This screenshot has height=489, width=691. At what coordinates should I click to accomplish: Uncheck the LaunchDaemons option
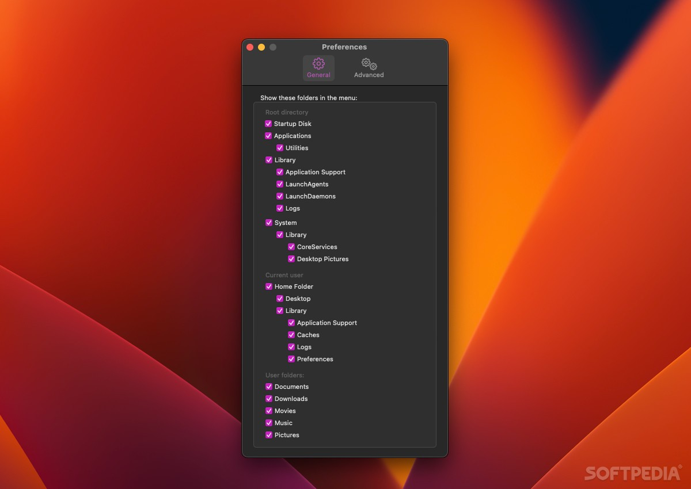pyautogui.click(x=280, y=196)
